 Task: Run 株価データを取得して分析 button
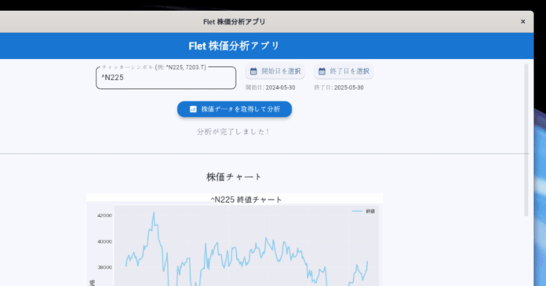[x=235, y=109]
